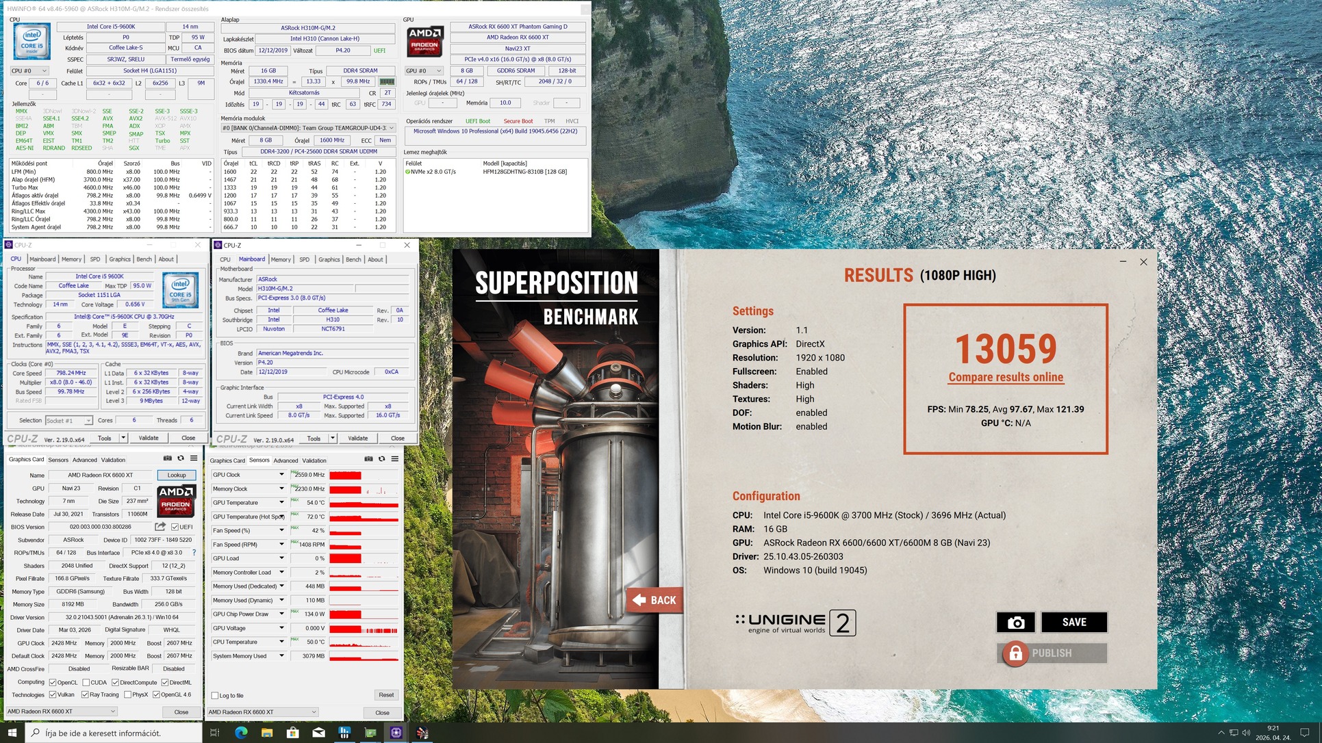
Task: Open the GPU-Z Advanced tab
Action: (85, 460)
